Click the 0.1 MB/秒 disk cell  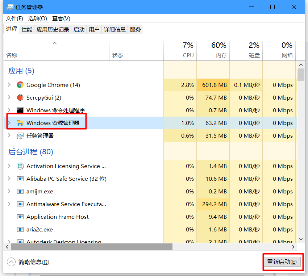pos(246,85)
